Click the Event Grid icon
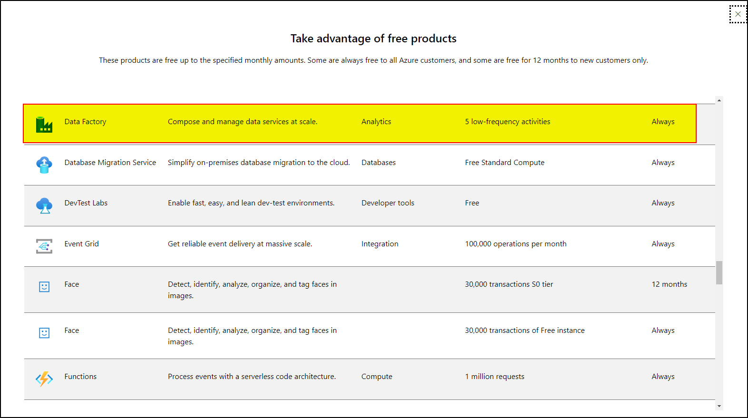This screenshot has width=748, height=418. 44,246
